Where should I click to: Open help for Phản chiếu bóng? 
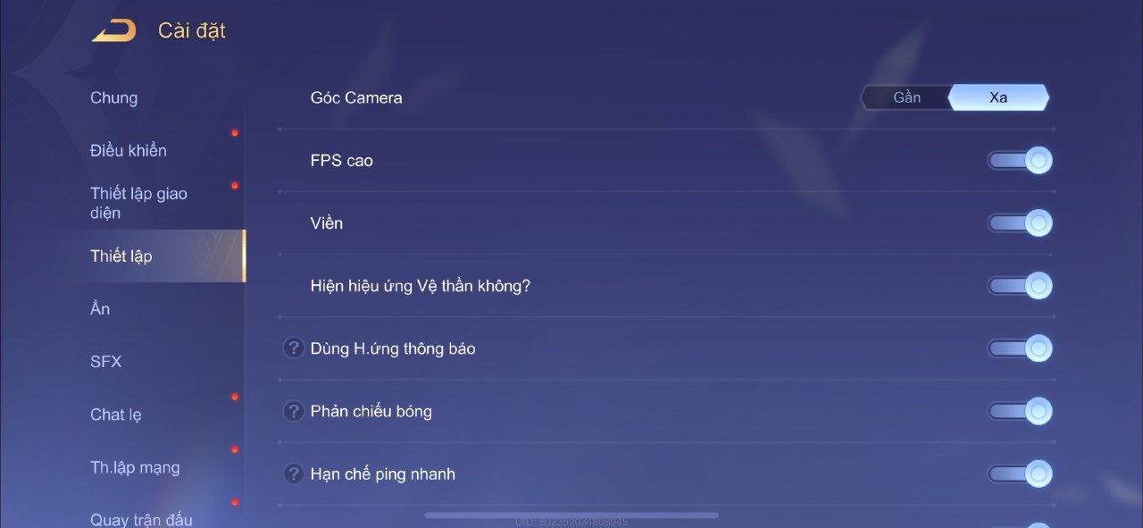(x=294, y=411)
